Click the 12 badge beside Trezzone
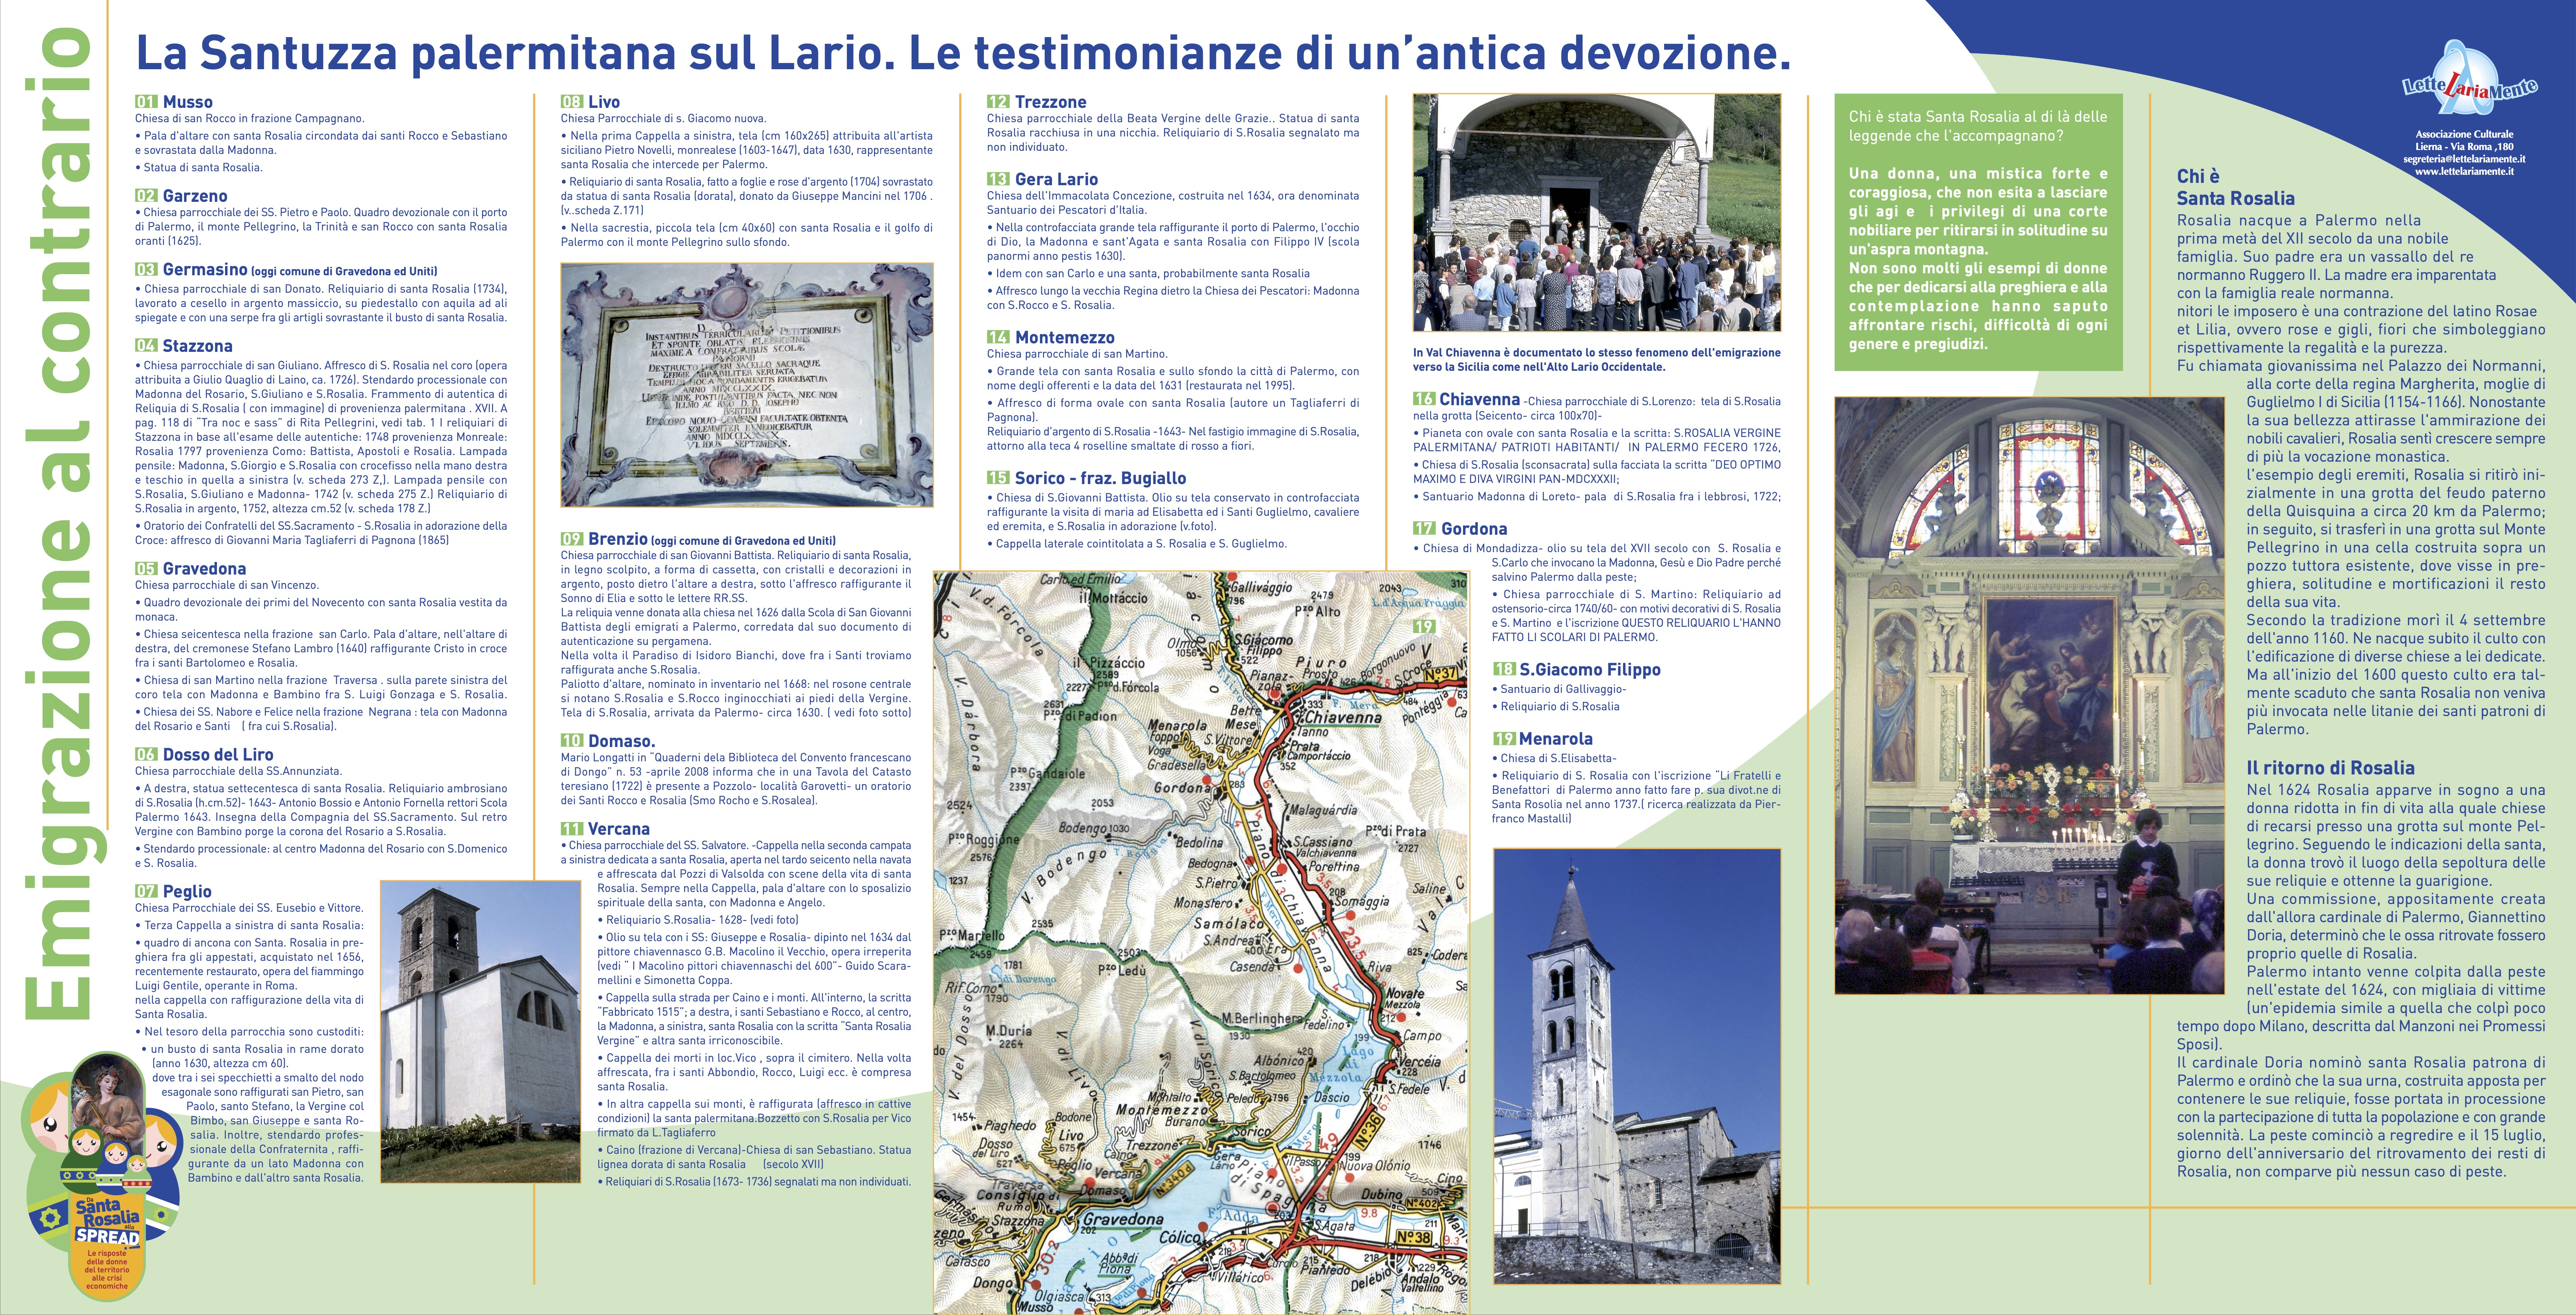Image resolution: width=2576 pixels, height=1315 pixels. 998,102
